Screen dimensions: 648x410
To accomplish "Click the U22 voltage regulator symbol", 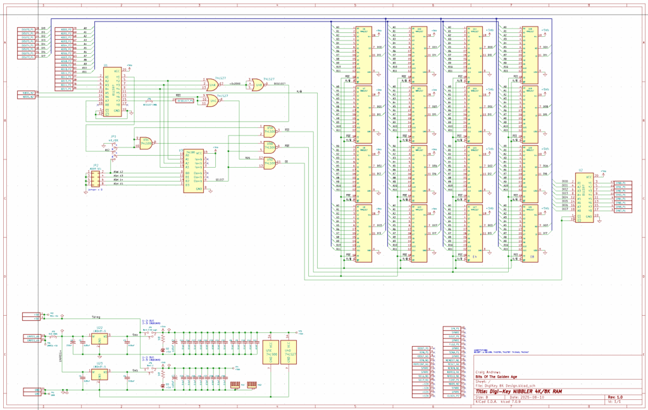I will [x=99, y=339].
